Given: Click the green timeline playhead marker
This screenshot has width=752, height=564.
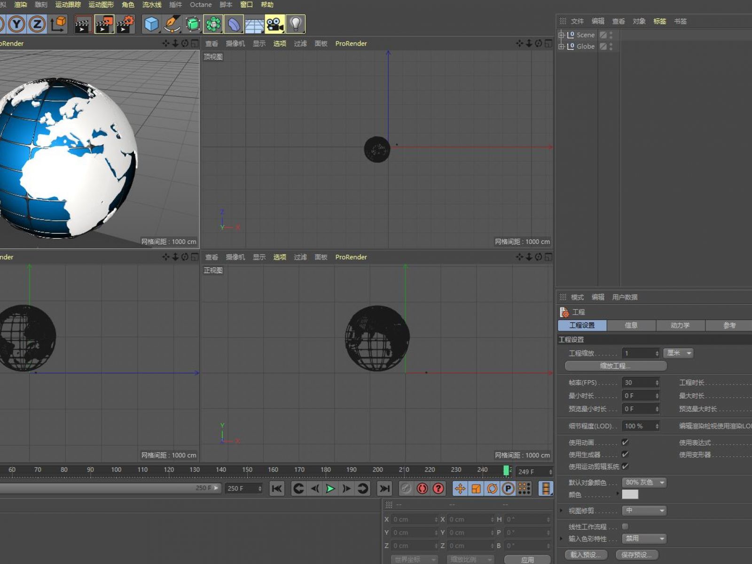Looking at the screenshot, I should (506, 470).
